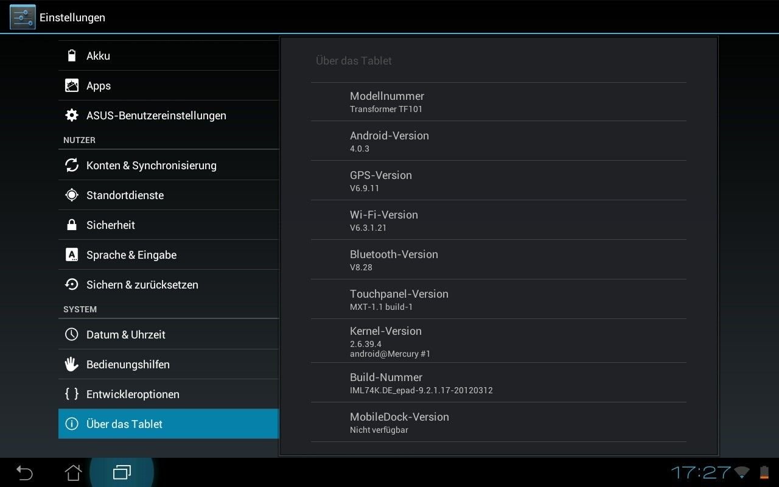This screenshot has height=487, width=779.
Task: Tap the Einstellungen title text
Action: coord(72,18)
